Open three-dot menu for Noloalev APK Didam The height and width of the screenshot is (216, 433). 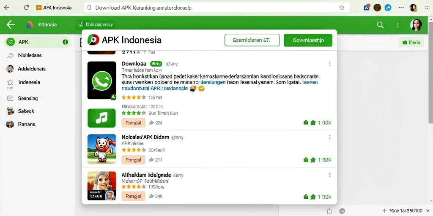(x=329, y=137)
